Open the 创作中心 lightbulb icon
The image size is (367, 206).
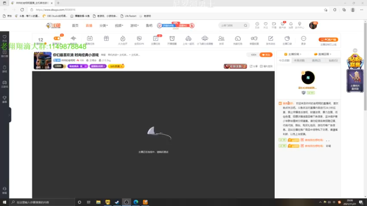pyautogui.click(x=300, y=25)
